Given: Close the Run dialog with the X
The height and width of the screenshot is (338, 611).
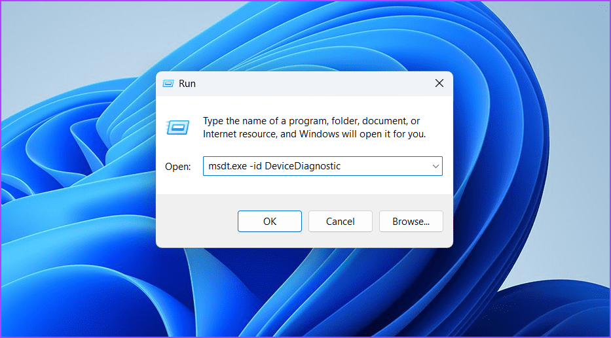Looking at the screenshot, I should (439, 83).
